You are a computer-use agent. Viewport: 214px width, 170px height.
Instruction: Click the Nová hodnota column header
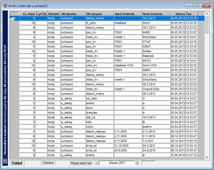click(156, 14)
